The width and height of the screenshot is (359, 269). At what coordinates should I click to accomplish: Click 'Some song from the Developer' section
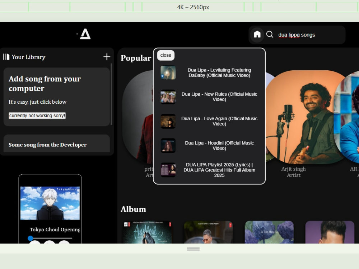click(57, 144)
